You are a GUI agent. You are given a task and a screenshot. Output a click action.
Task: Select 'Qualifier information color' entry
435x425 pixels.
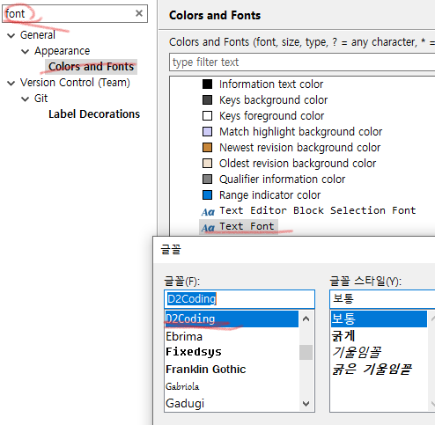click(282, 180)
